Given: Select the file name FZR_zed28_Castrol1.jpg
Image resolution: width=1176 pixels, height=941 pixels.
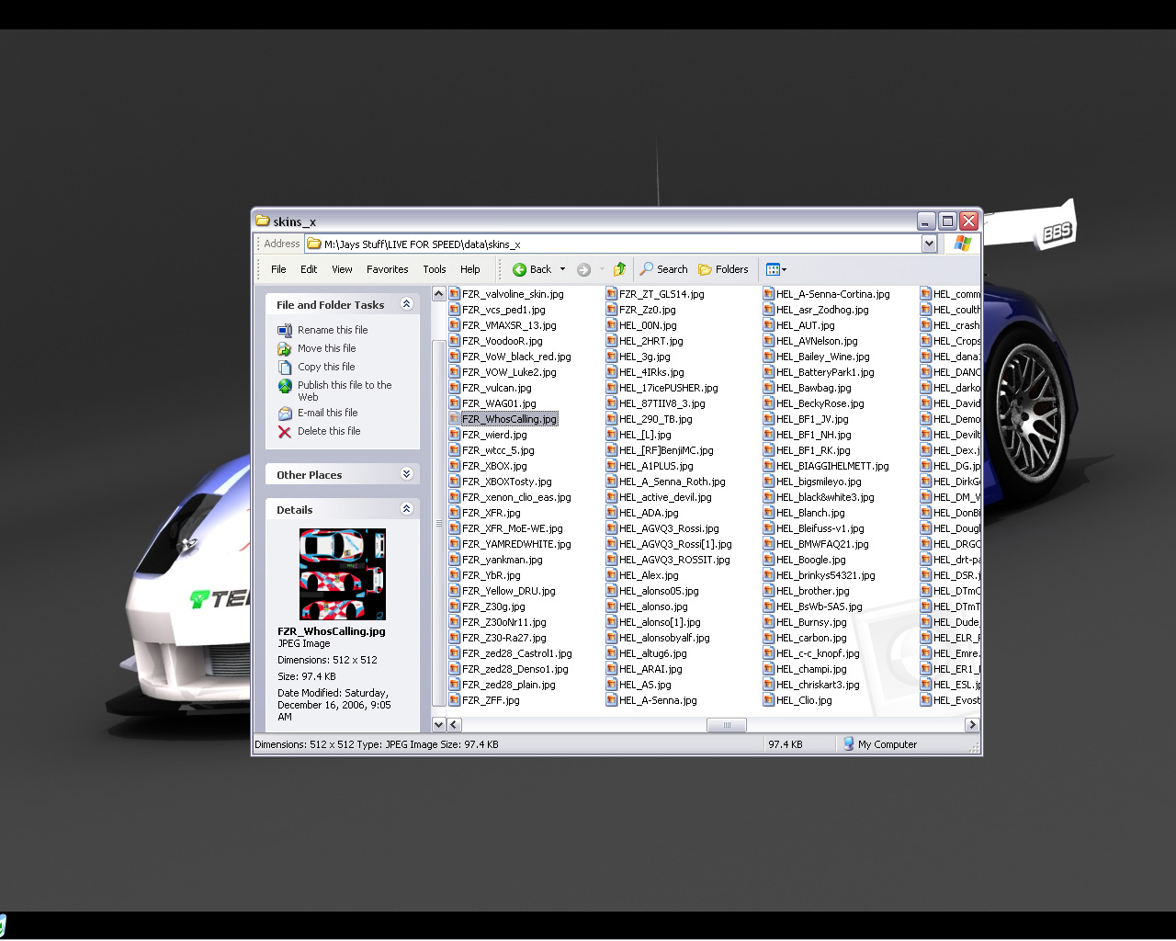Looking at the screenshot, I should tap(517, 653).
